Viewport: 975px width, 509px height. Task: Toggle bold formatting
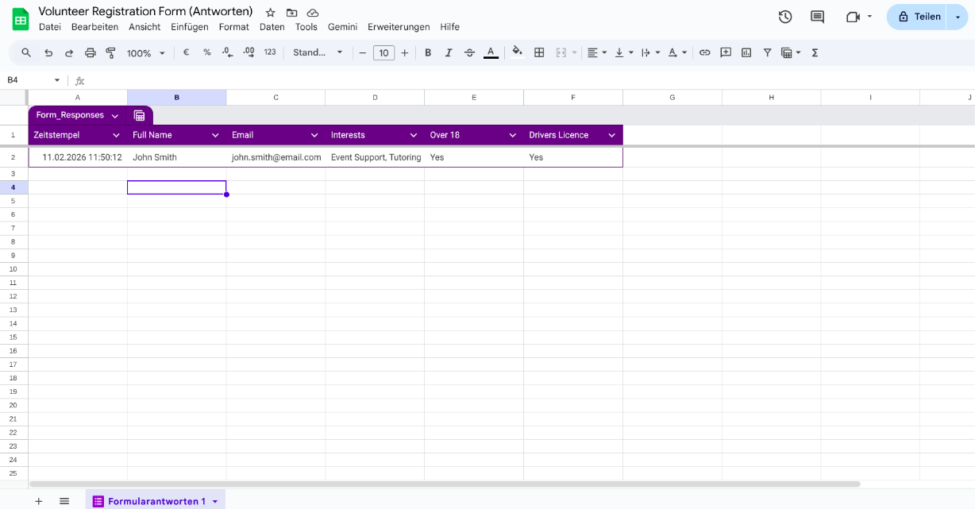click(x=428, y=52)
